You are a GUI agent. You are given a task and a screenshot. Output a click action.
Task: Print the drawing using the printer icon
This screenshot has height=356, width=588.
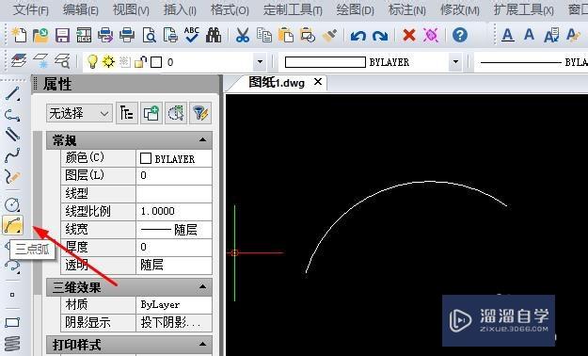coord(127,35)
